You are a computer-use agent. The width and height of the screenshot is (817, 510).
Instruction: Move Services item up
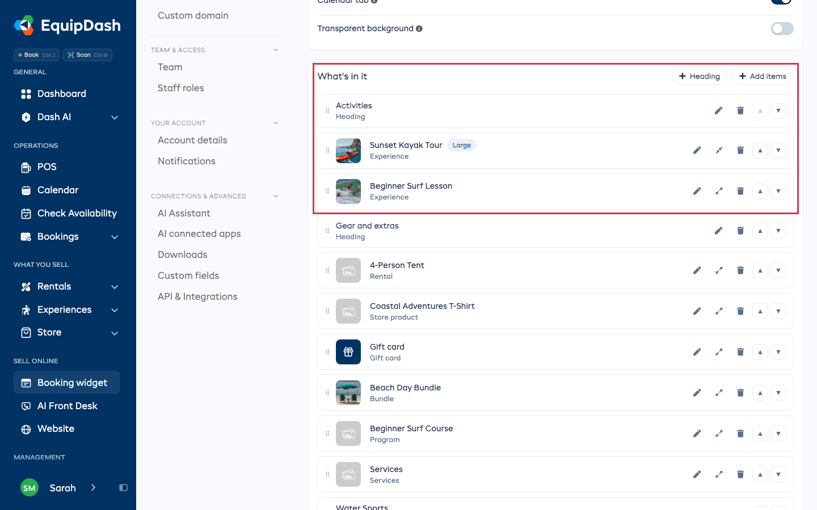pyautogui.click(x=760, y=474)
